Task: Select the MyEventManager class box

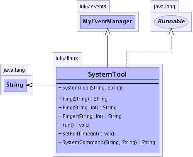Action: pos(107,22)
